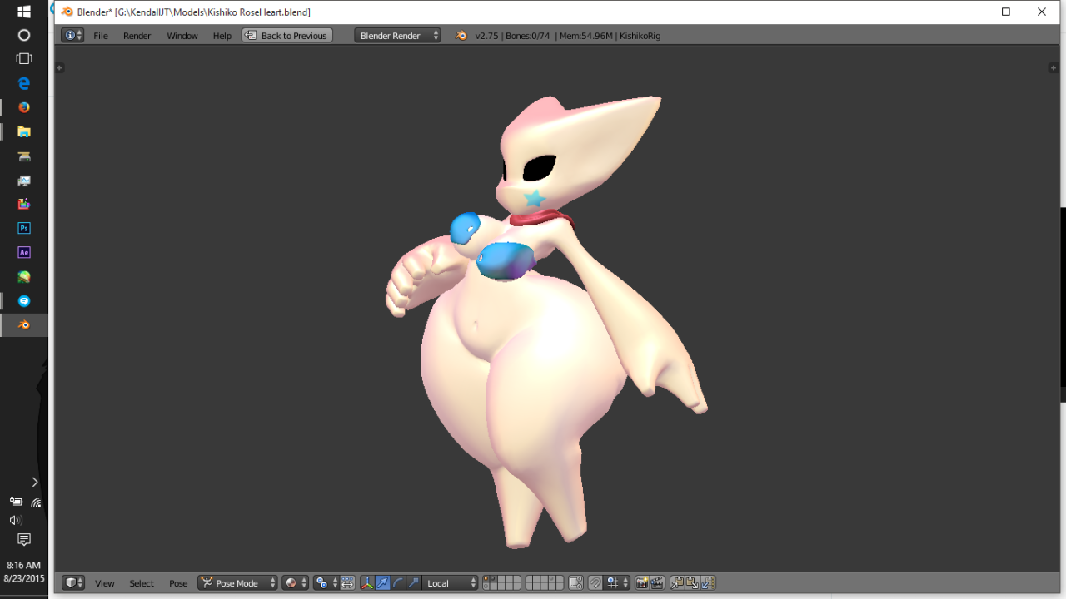The width and height of the screenshot is (1066, 599).
Task: Open the Select menu in the 3D header
Action: (x=142, y=583)
